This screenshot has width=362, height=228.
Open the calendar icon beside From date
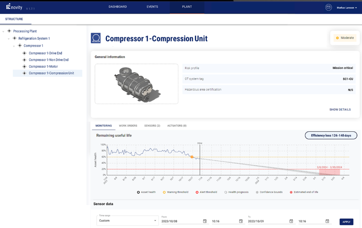coord(205,221)
